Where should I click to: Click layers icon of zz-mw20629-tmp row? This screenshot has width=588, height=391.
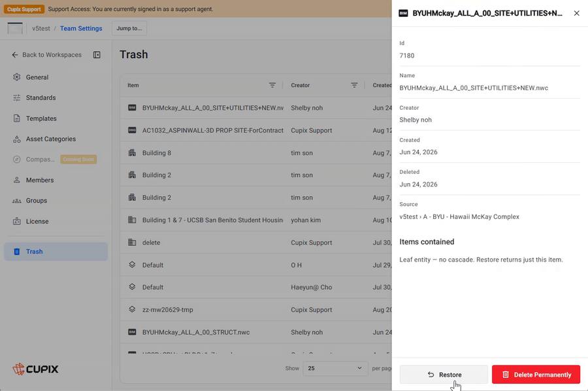(x=132, y=309)
